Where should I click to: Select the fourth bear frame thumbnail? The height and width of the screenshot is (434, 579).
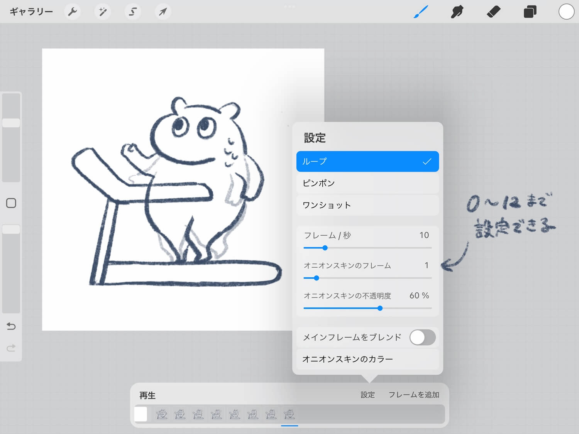(x=216, y=414)
